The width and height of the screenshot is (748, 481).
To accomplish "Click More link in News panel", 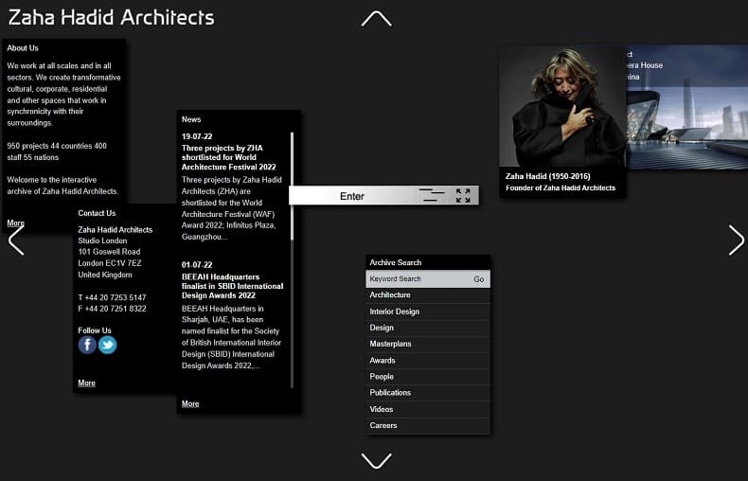I will (190, 403).
